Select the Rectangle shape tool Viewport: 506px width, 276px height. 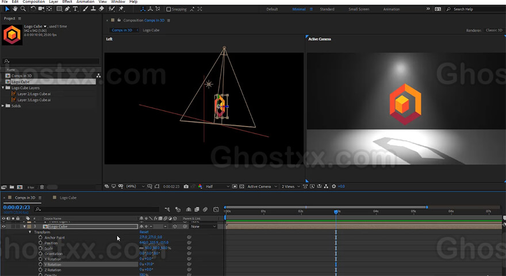[59, 9]
